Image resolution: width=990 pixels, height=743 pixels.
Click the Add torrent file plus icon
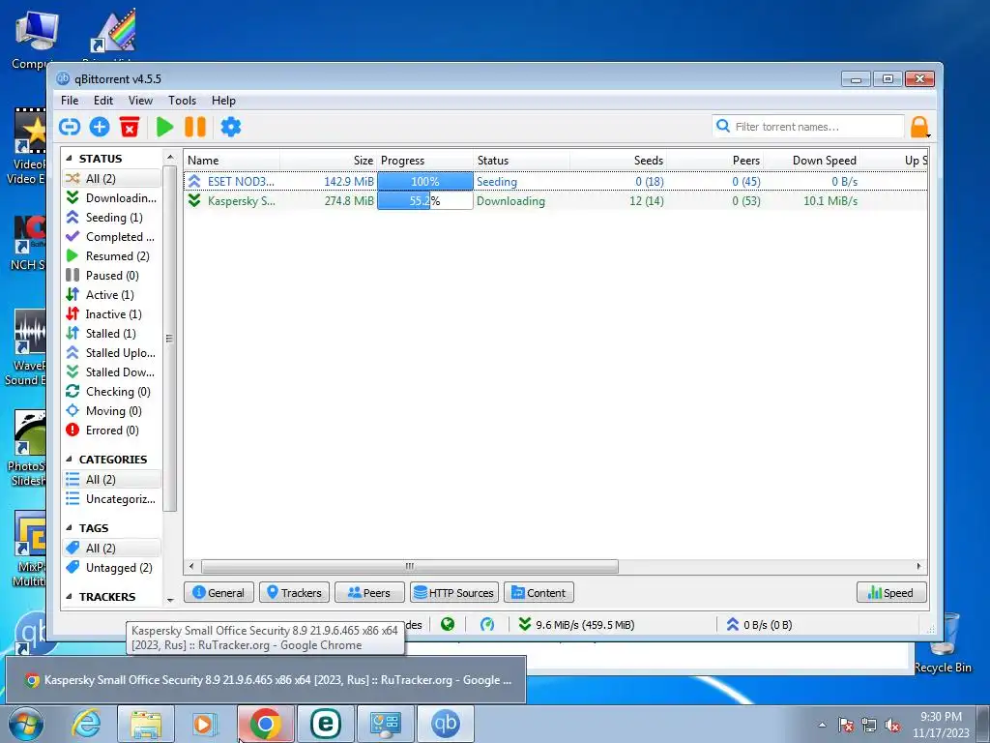point(100,127)
